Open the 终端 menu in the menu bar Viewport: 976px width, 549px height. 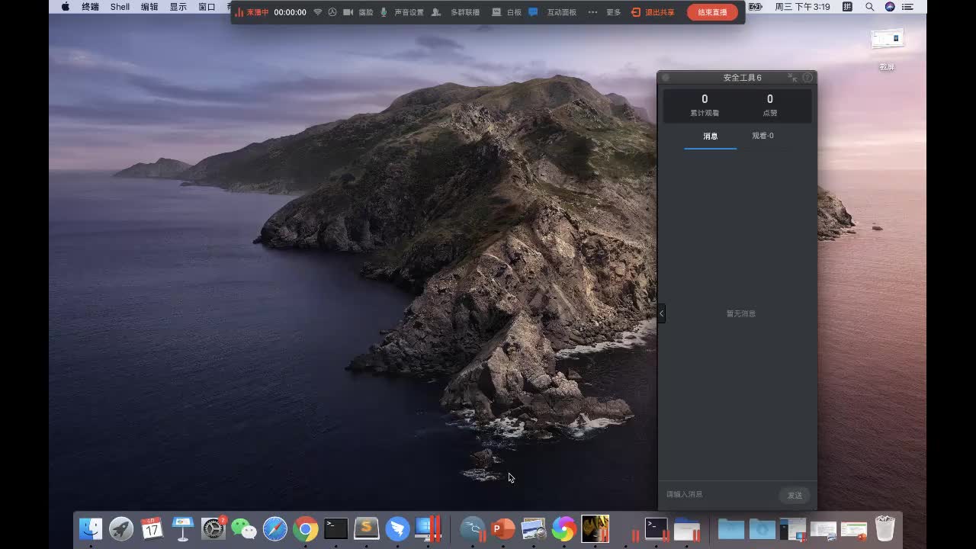point(90,7)
